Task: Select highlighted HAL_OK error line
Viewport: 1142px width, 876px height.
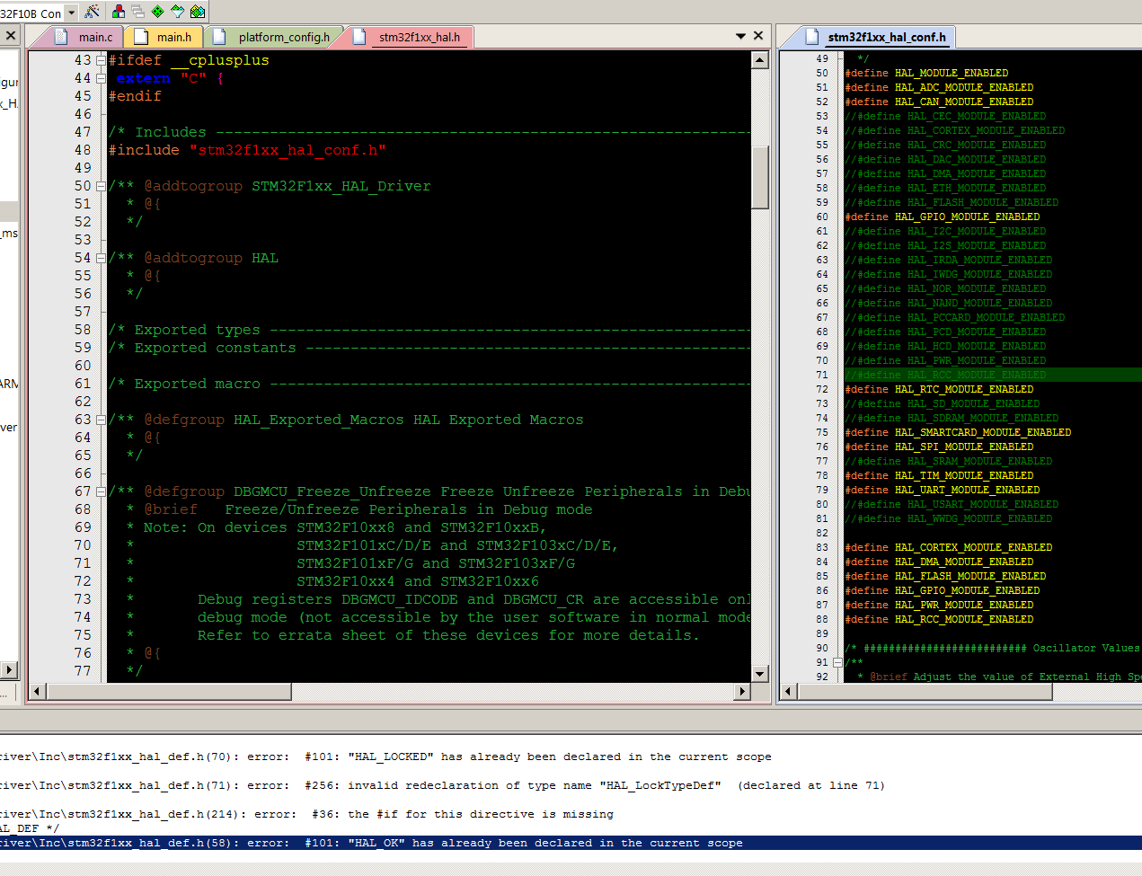Action: (571, 843)
